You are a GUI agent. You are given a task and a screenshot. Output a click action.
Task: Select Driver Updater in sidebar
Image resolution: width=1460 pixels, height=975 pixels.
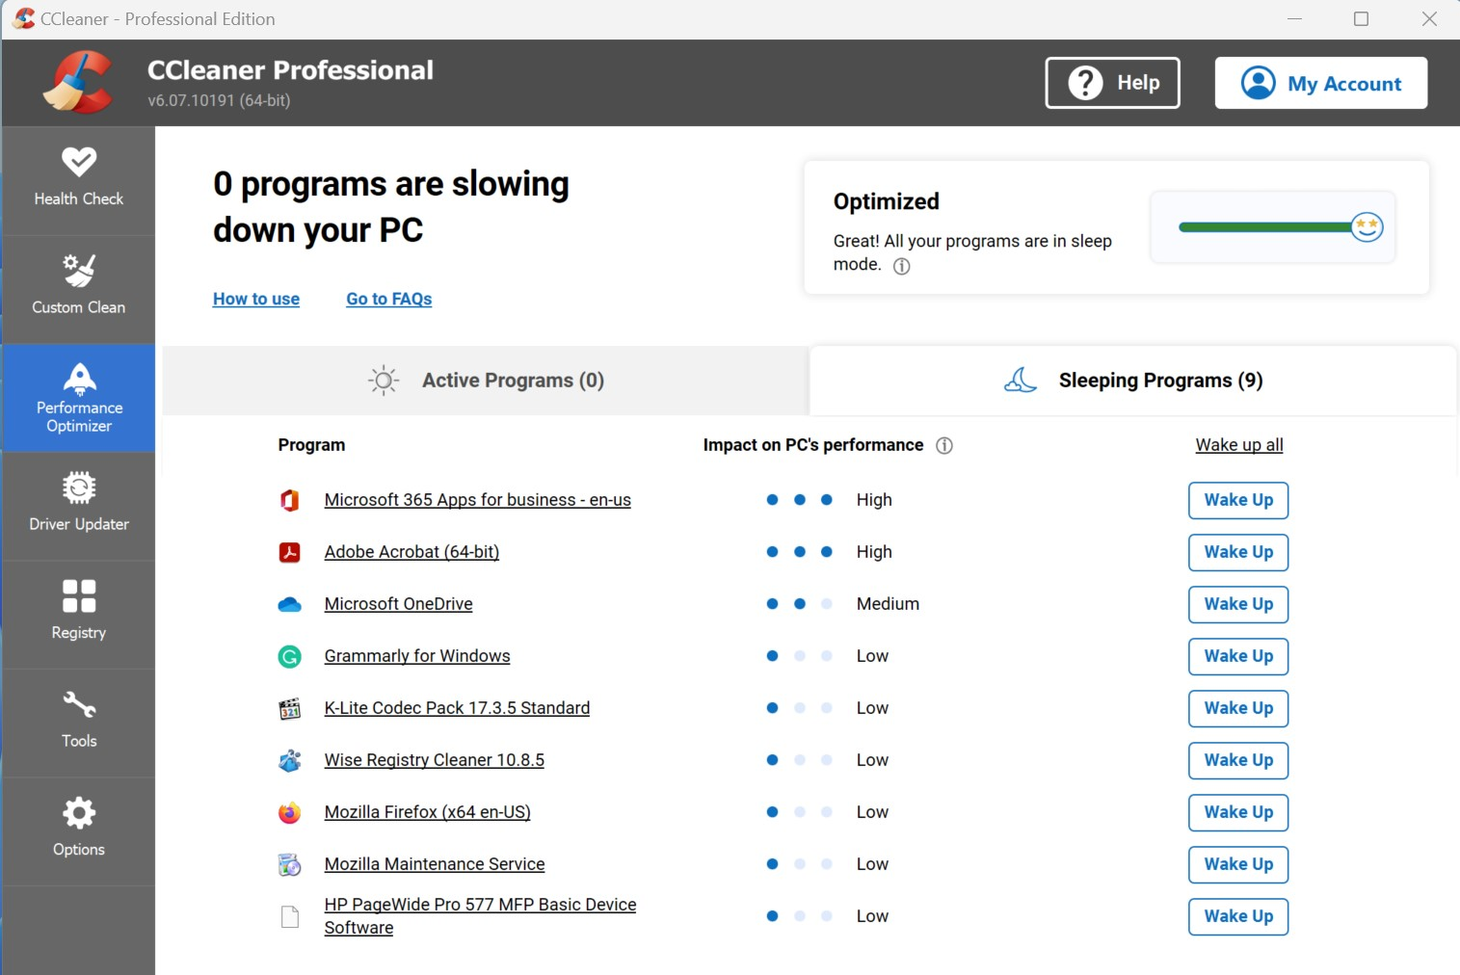coord(79,504)
